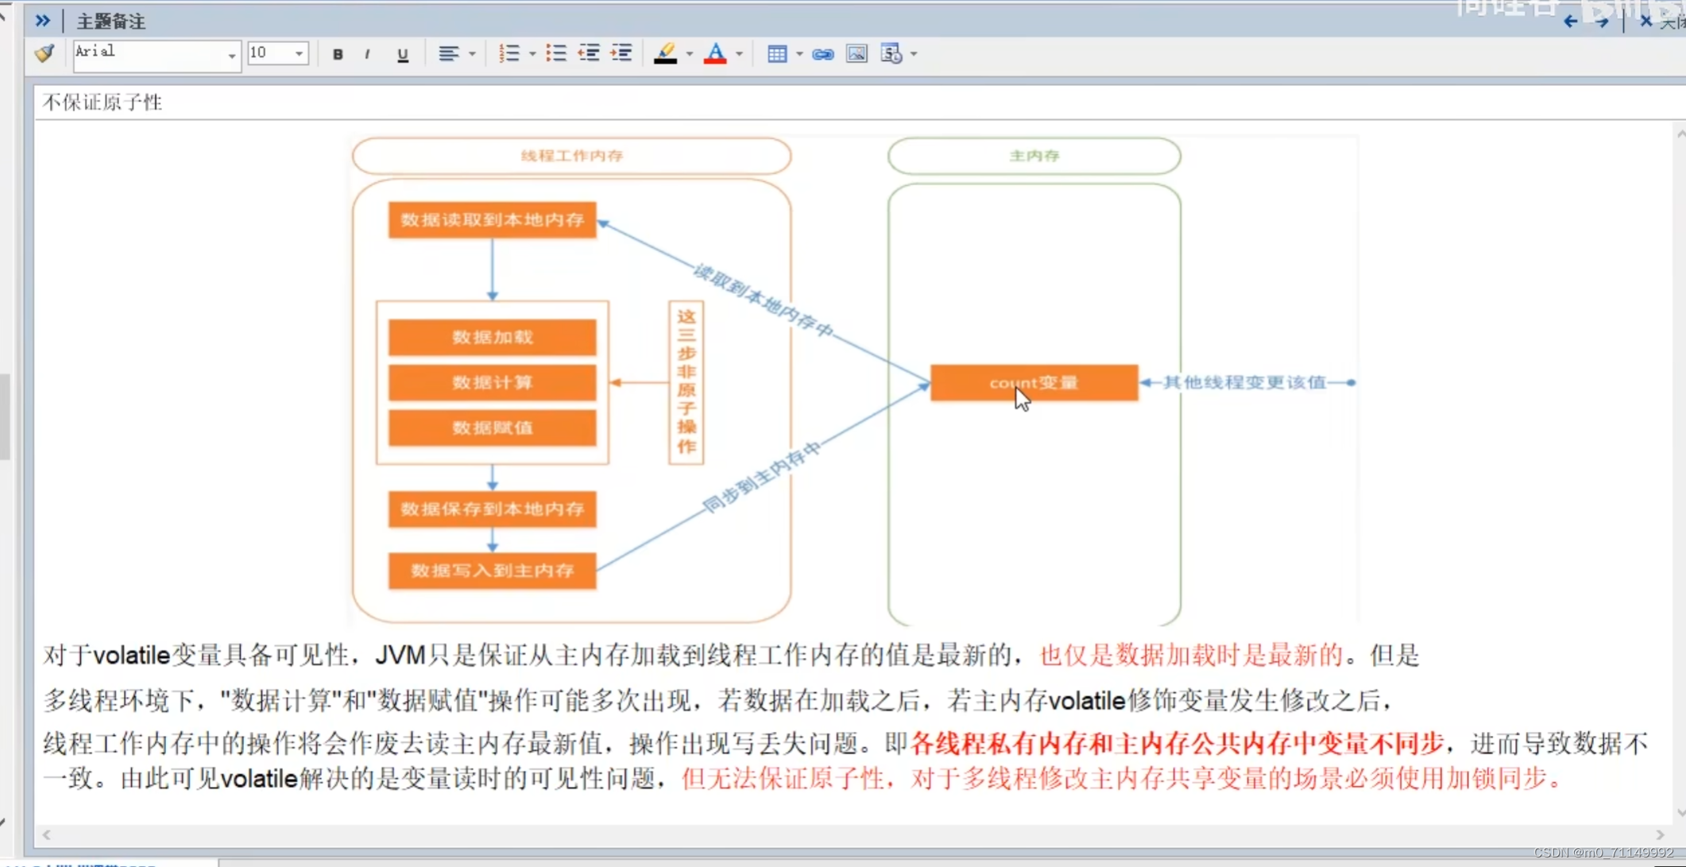
Task: Expand the text alignment dropdown arrow
Action: [472, 54]
